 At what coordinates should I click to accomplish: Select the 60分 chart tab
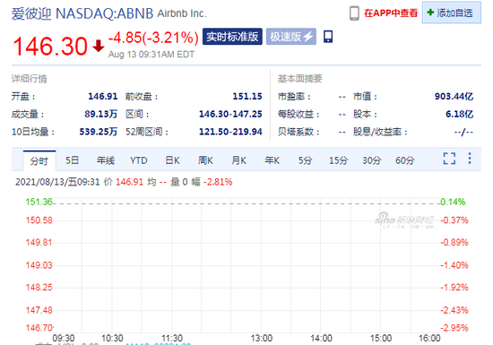click(405, 160)
